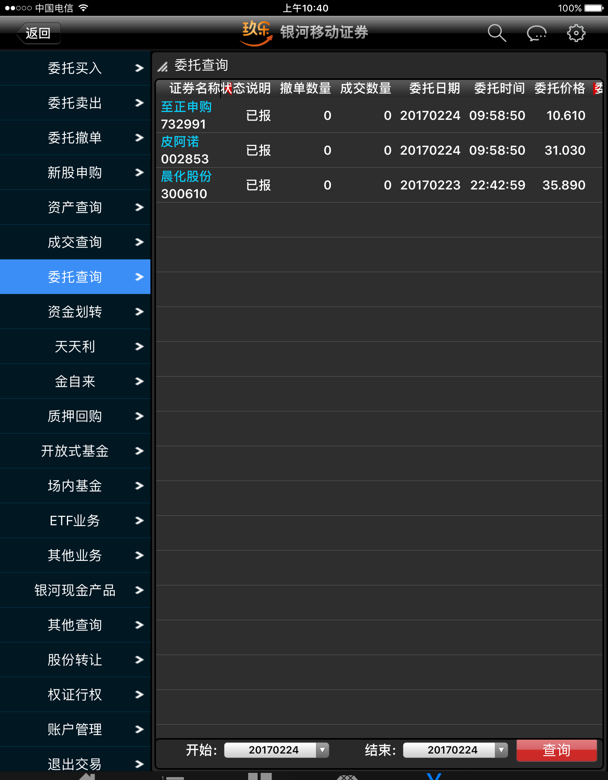Open 资金划转 menu item

tap(75, 312)
